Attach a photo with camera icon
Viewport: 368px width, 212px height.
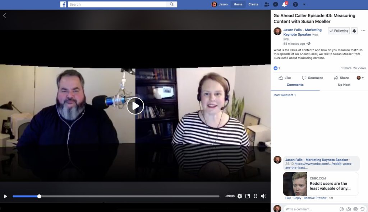pos(349,209)
